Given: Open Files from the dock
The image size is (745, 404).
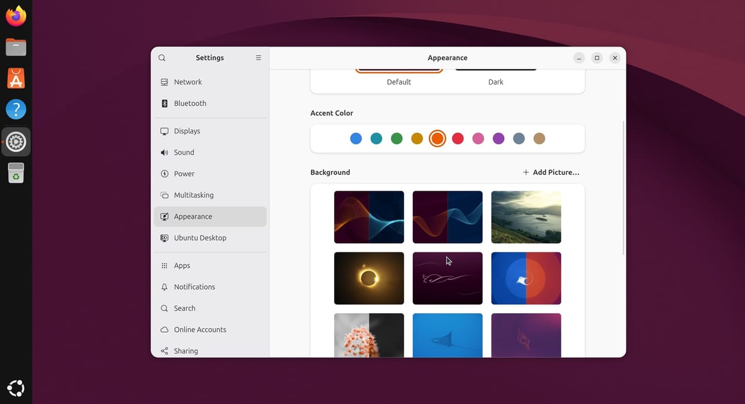Looking at the screenshot, I should point(16,47).
